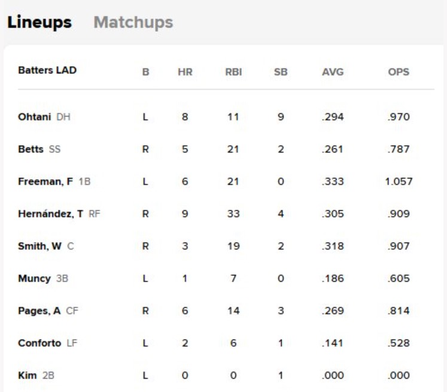Viewport: 447px width, 392px height.
Task: Click the RBI column header
Action: tap(233, 72)
